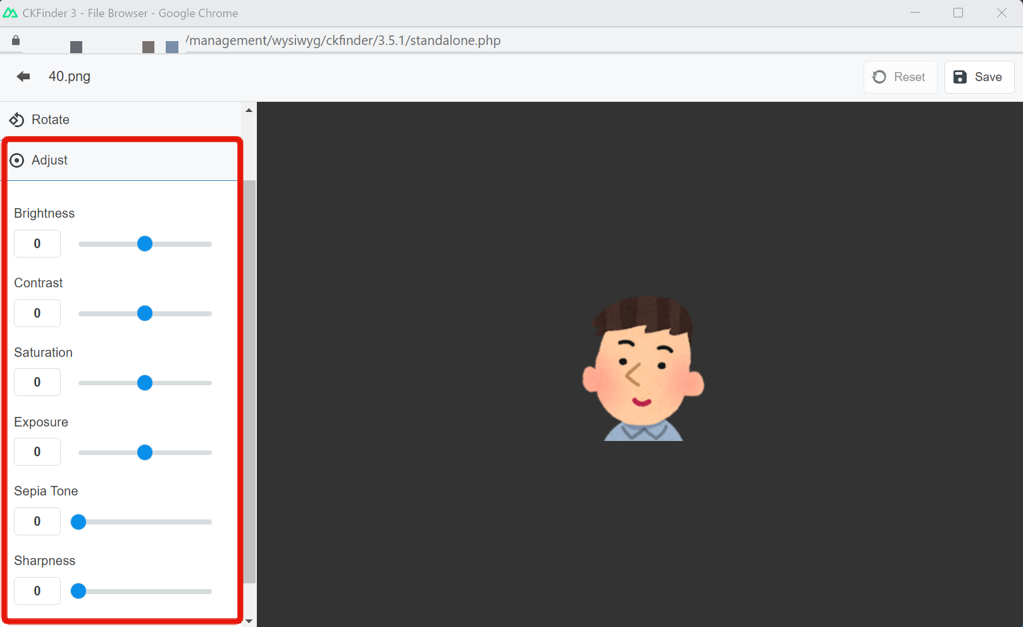Click the Sharpness slider handle
The width and height of the screenshot is (1023, 627).
78,592
